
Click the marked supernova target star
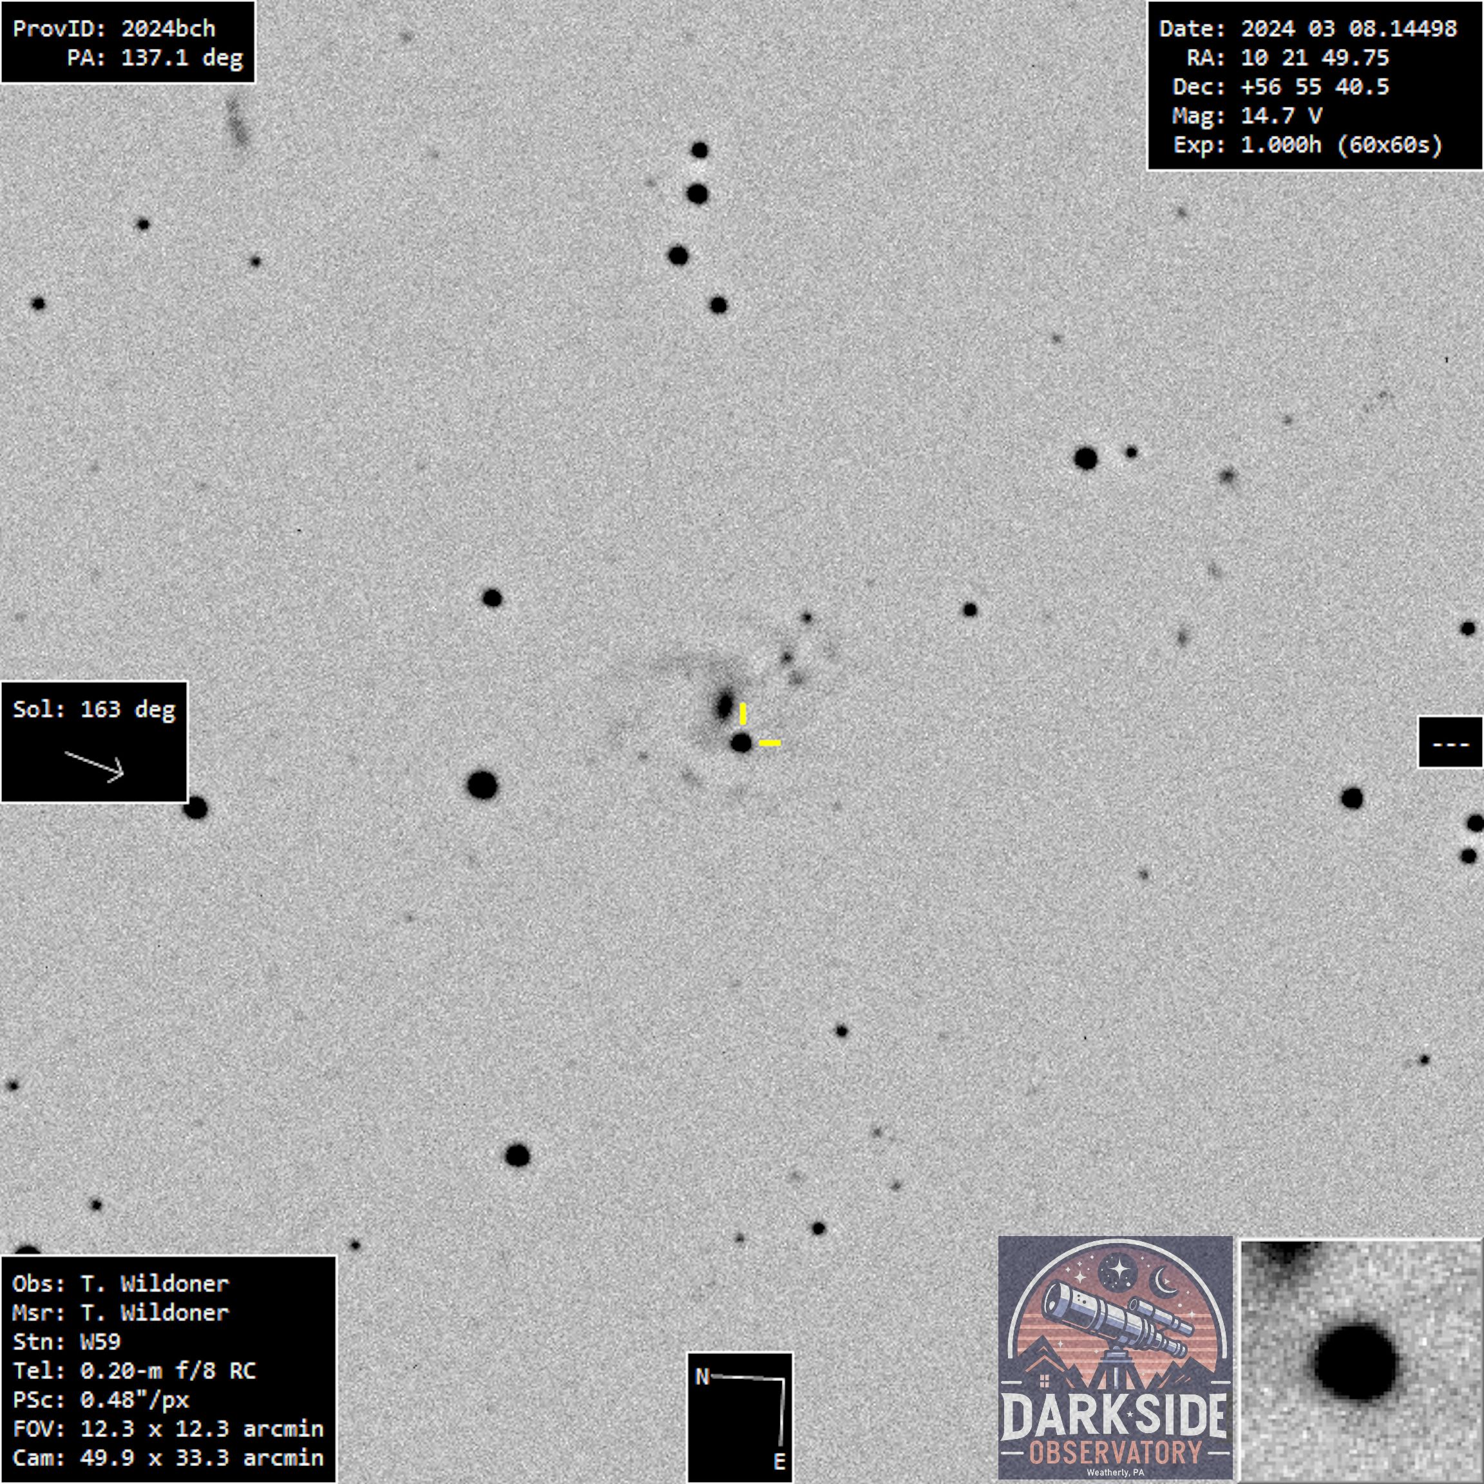pyautogui.click(x=741, y=743)
